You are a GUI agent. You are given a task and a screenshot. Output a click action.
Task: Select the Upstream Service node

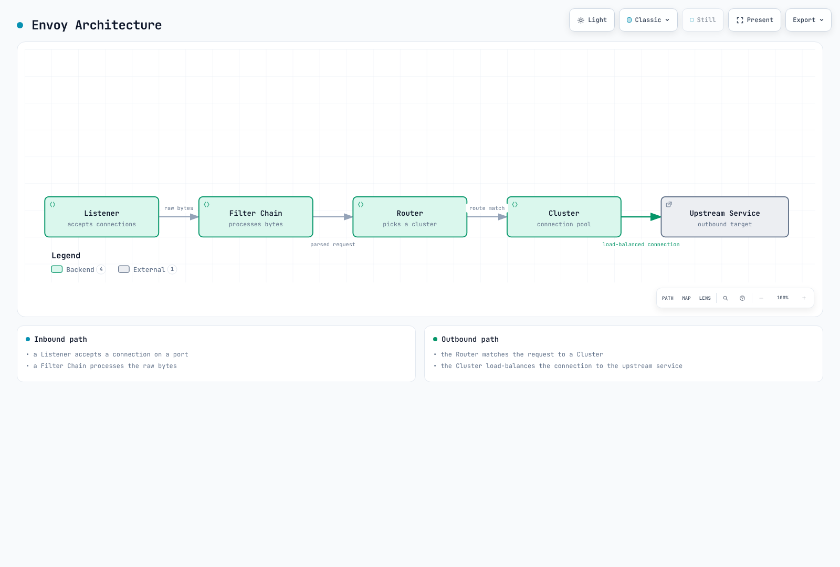[724, 217]
